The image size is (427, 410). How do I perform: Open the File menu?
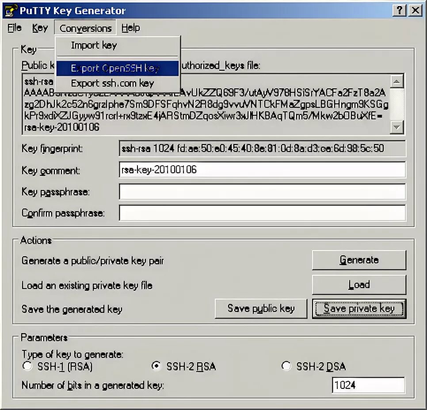[15, 28]
